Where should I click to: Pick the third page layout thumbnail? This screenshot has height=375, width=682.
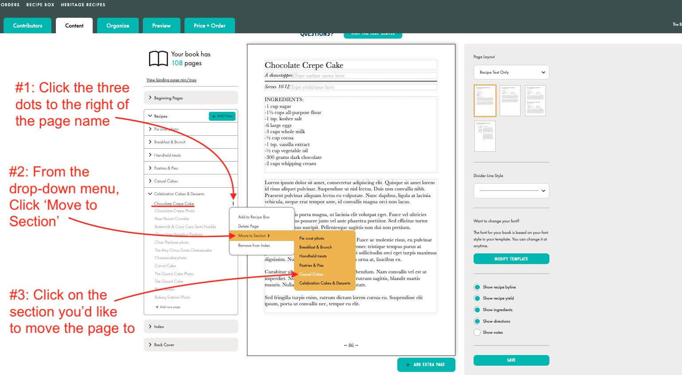pyautogui.click(x=535, y=101)
